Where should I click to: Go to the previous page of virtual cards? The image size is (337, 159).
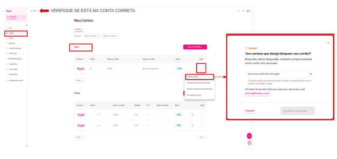click(198, 137)
